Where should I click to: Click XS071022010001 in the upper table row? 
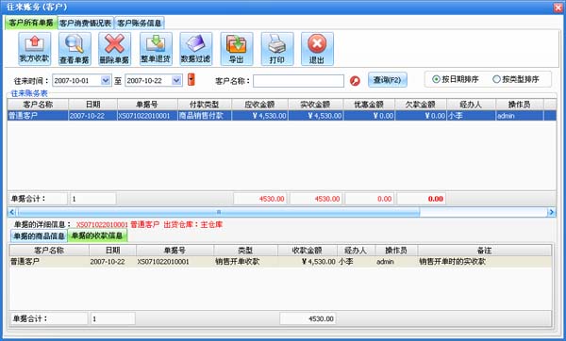(147, 116)
